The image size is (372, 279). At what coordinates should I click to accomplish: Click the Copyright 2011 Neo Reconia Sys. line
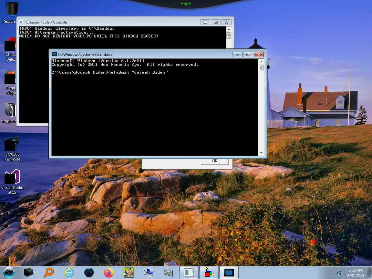pyautogui.click(x=125, y=65)
